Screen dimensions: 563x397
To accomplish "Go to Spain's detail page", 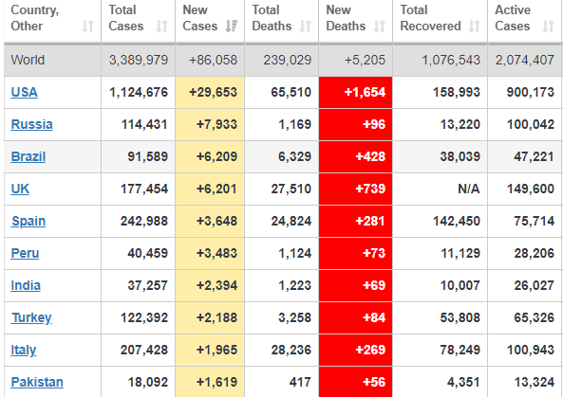I will pyautogui.click(x=28, y=221).
